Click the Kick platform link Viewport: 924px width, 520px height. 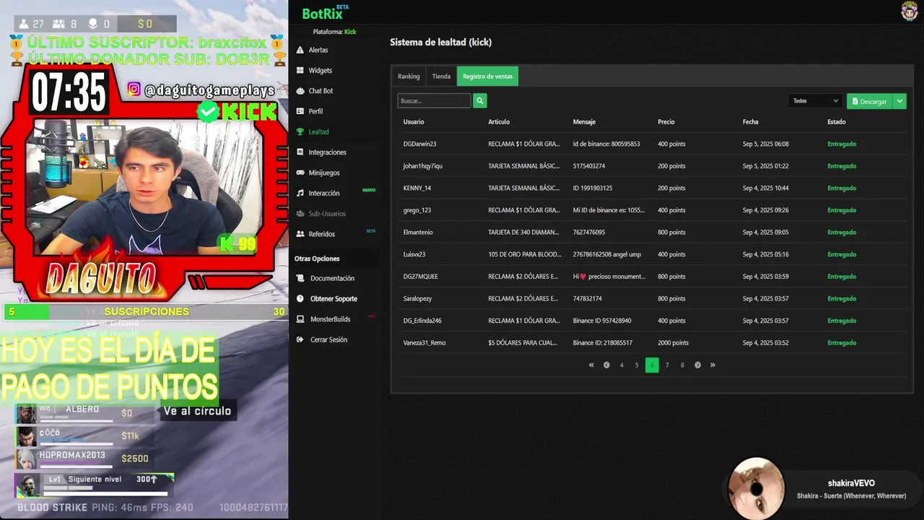350,32
